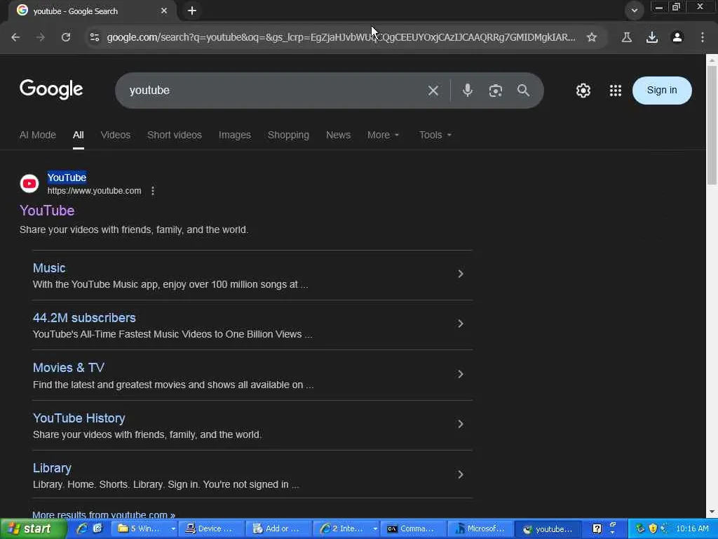Switch to News results tab
Image resolution: width=718 pixels, height=539 pixels.
pos(338,135)
